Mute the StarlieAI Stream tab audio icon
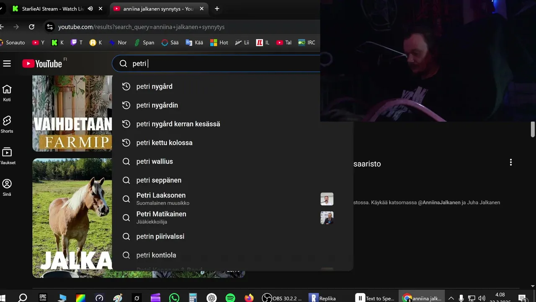Image resolution: width=536 pixels, height=302 pixels. coord(90,8)
